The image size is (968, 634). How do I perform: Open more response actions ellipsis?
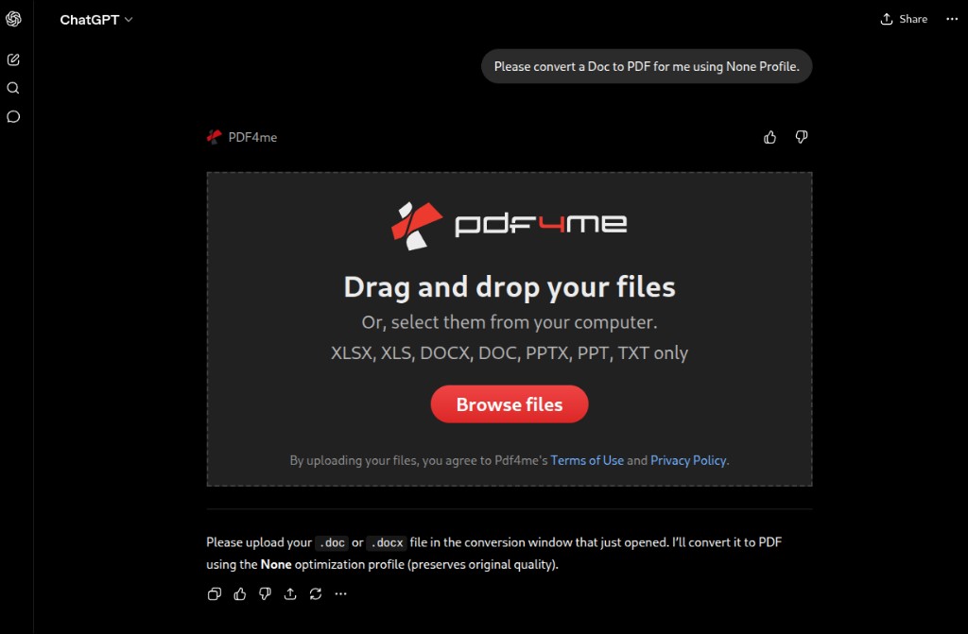tap(340, 594)
